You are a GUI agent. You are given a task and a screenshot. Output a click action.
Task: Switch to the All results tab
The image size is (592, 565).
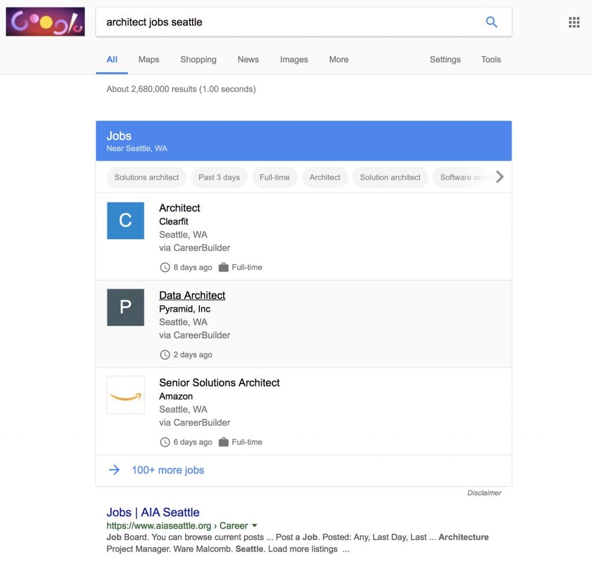[x=112, y=60]
